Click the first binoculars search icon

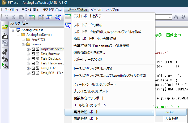[x=176, y=17]
